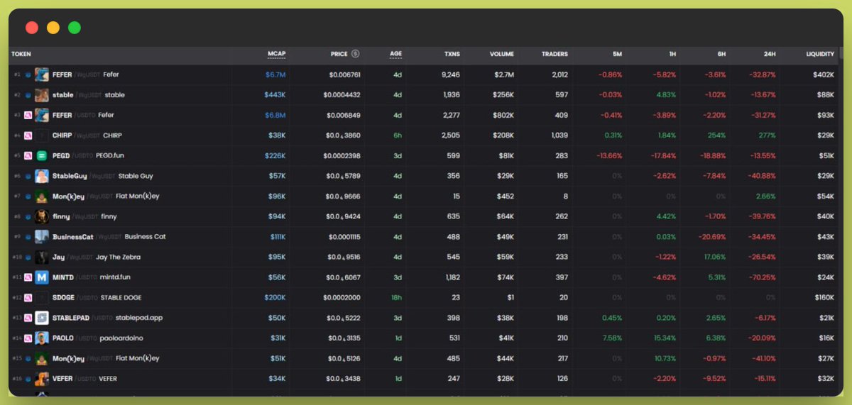Click the yellow minimize window button
The image size is (852, 405).
click(53, 28)
